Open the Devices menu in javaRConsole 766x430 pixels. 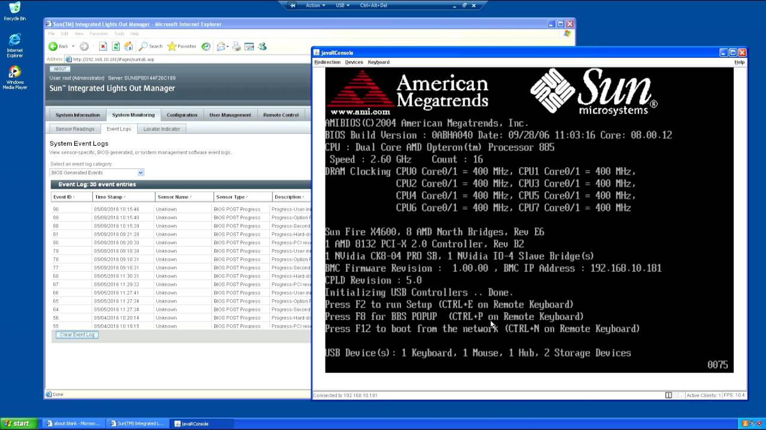[354, 62]
